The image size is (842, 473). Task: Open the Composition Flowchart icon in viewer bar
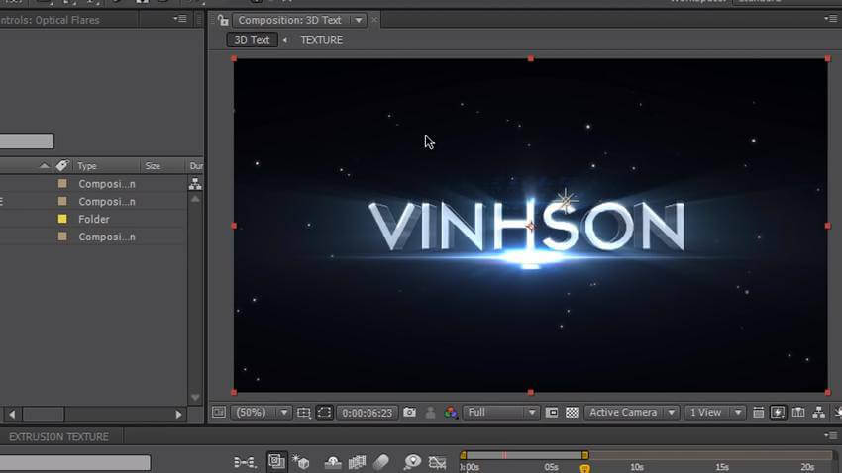point(819,412)
